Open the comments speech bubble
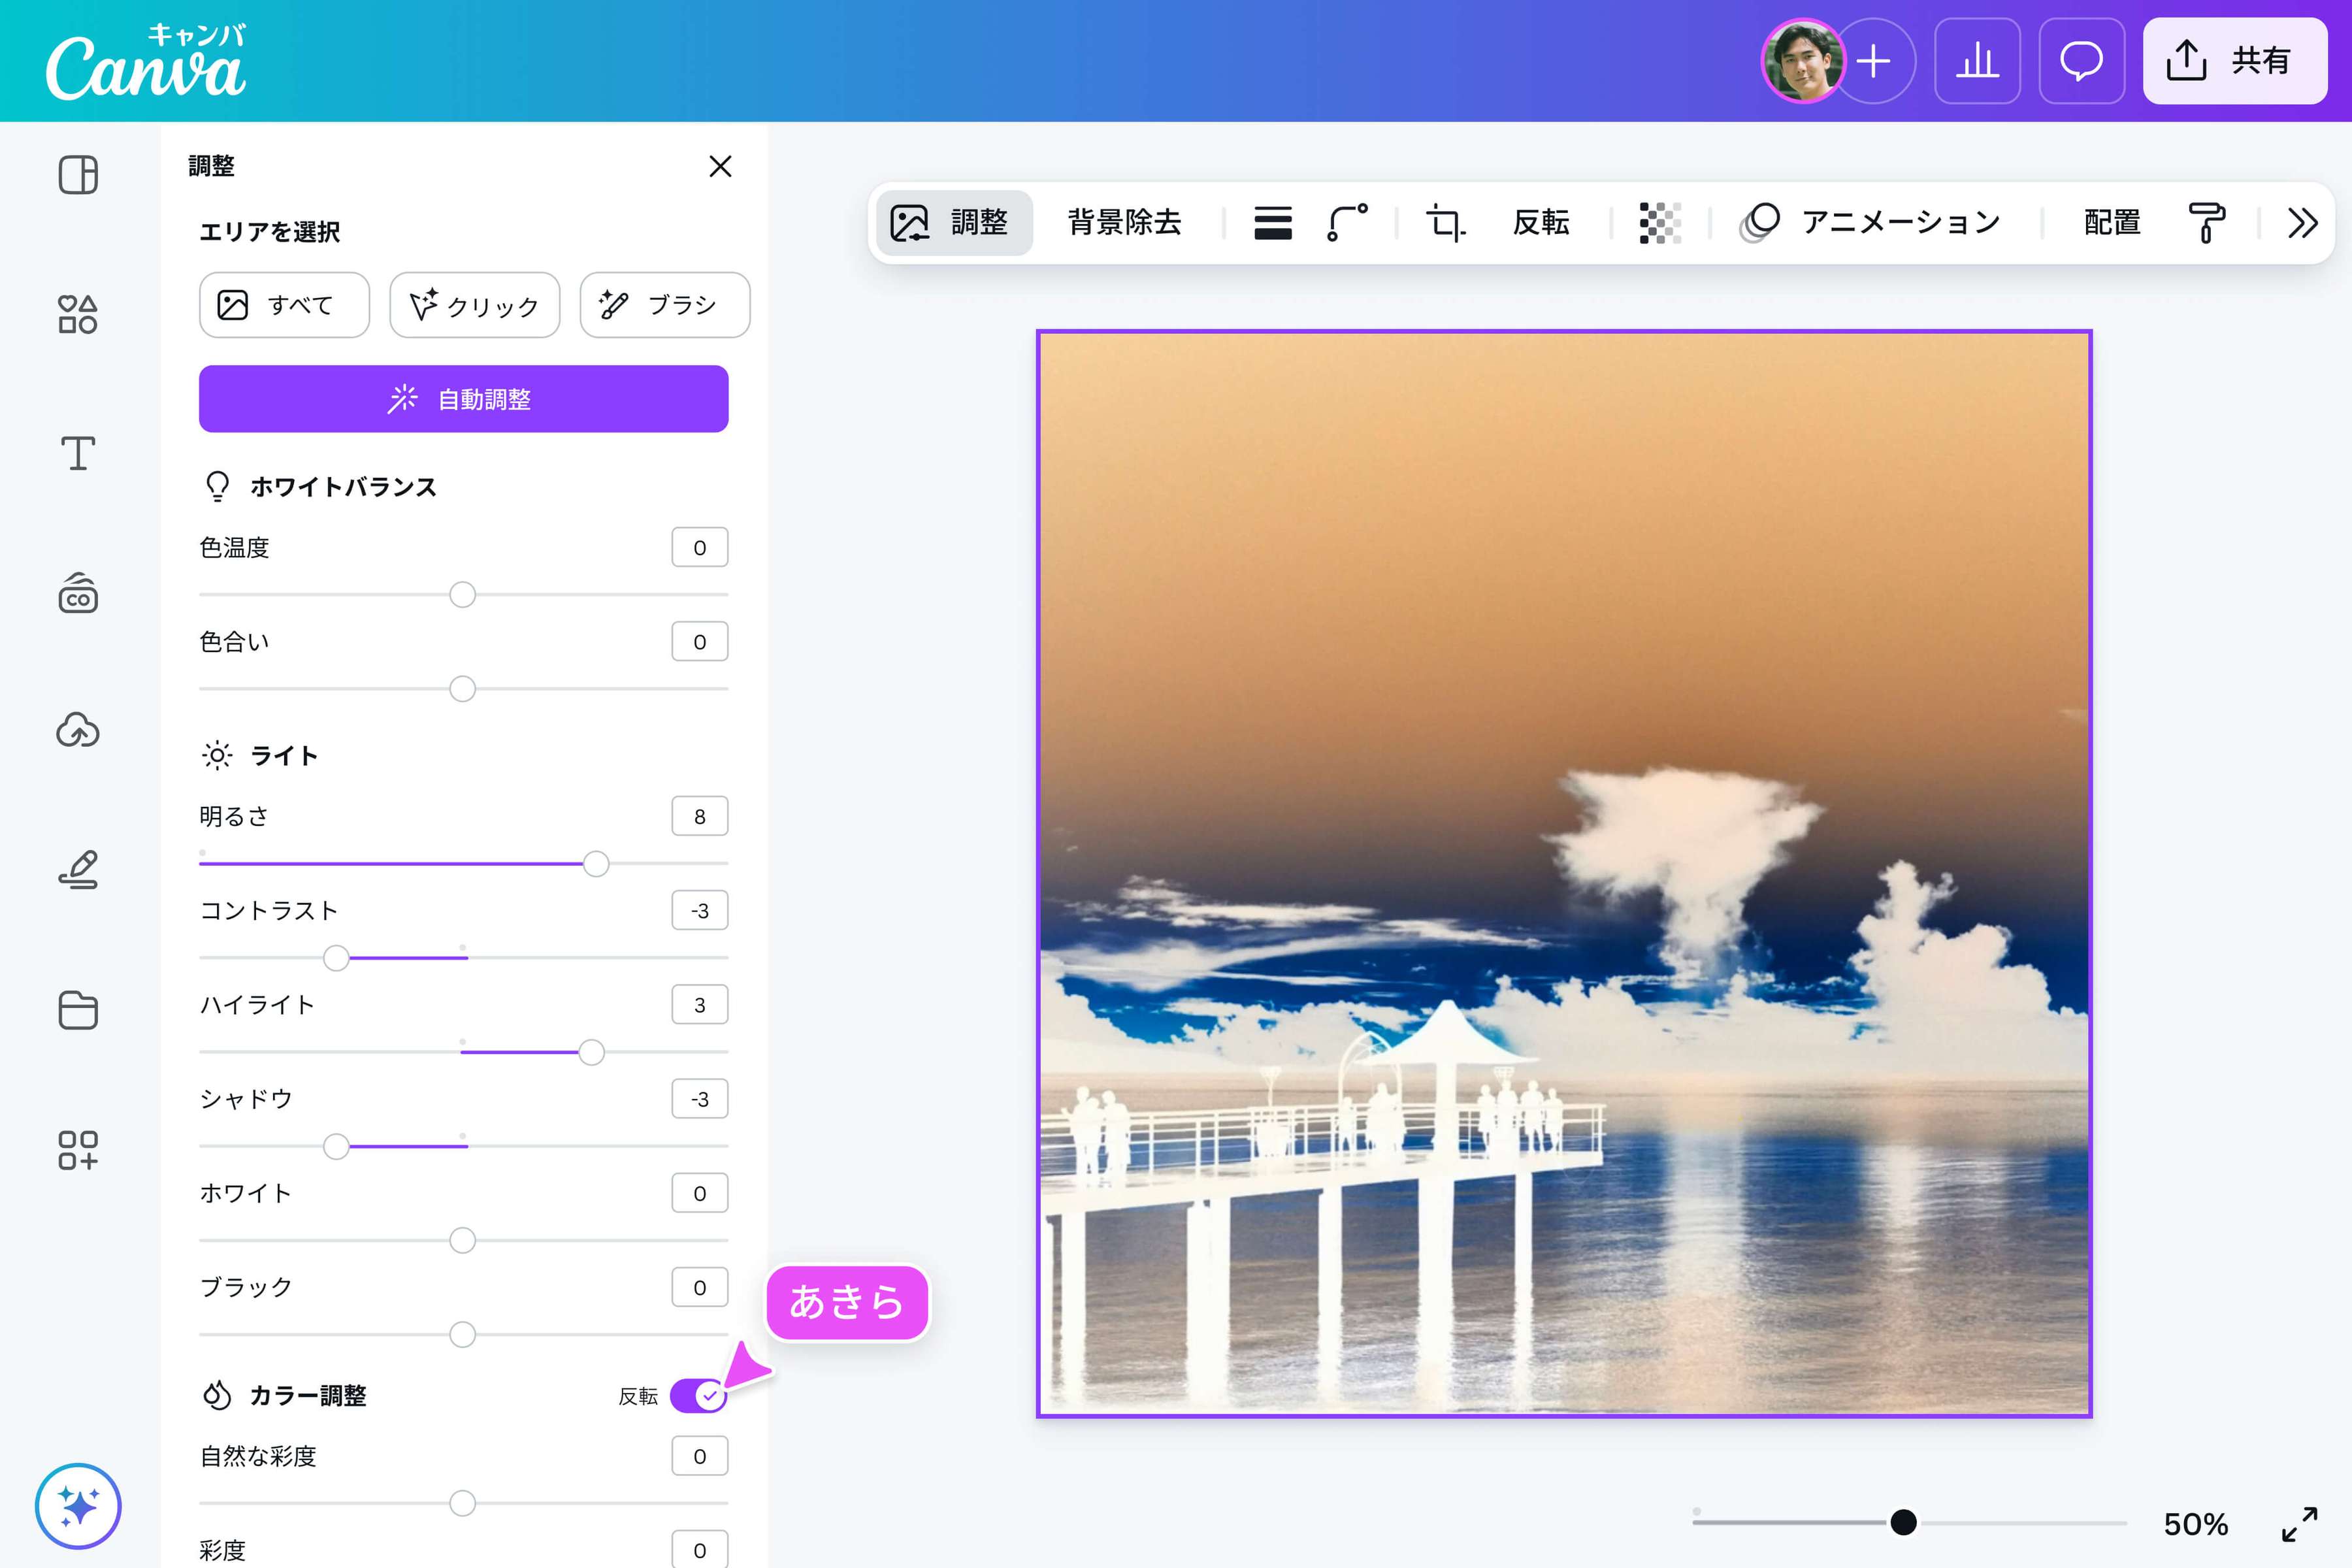 [2081, 61]
